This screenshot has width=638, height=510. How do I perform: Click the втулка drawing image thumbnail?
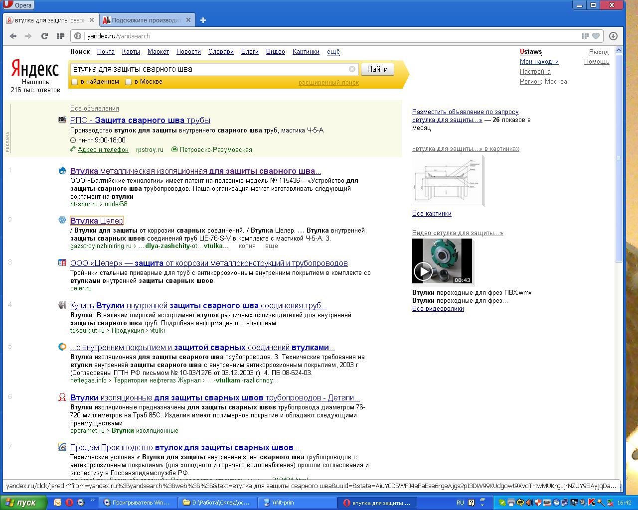click(448, 181)
